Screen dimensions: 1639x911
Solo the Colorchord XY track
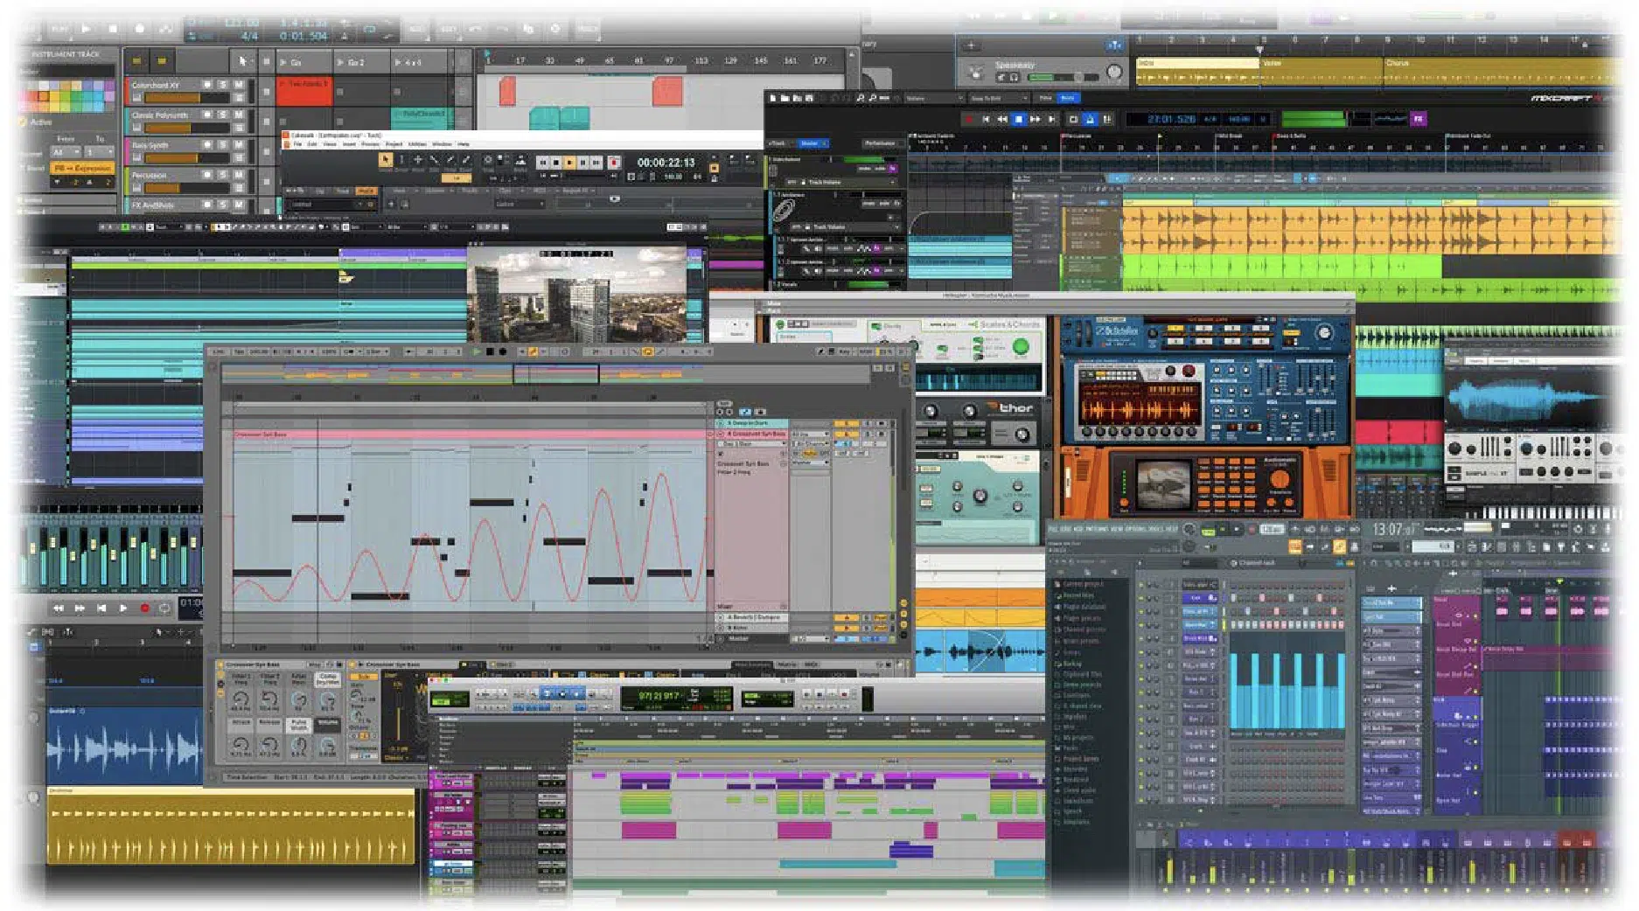tap(223, 85)
